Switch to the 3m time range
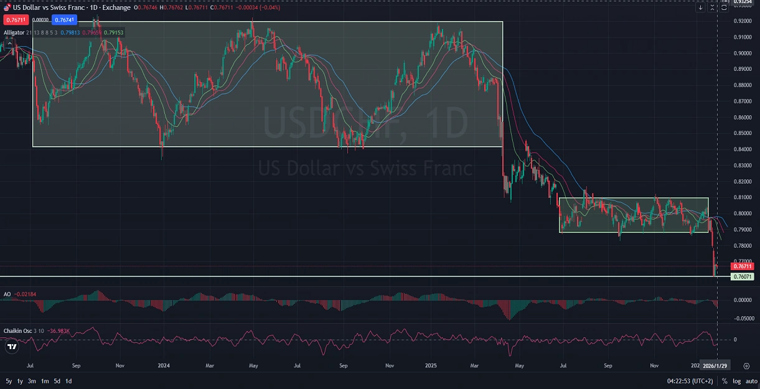 [32, 381]
